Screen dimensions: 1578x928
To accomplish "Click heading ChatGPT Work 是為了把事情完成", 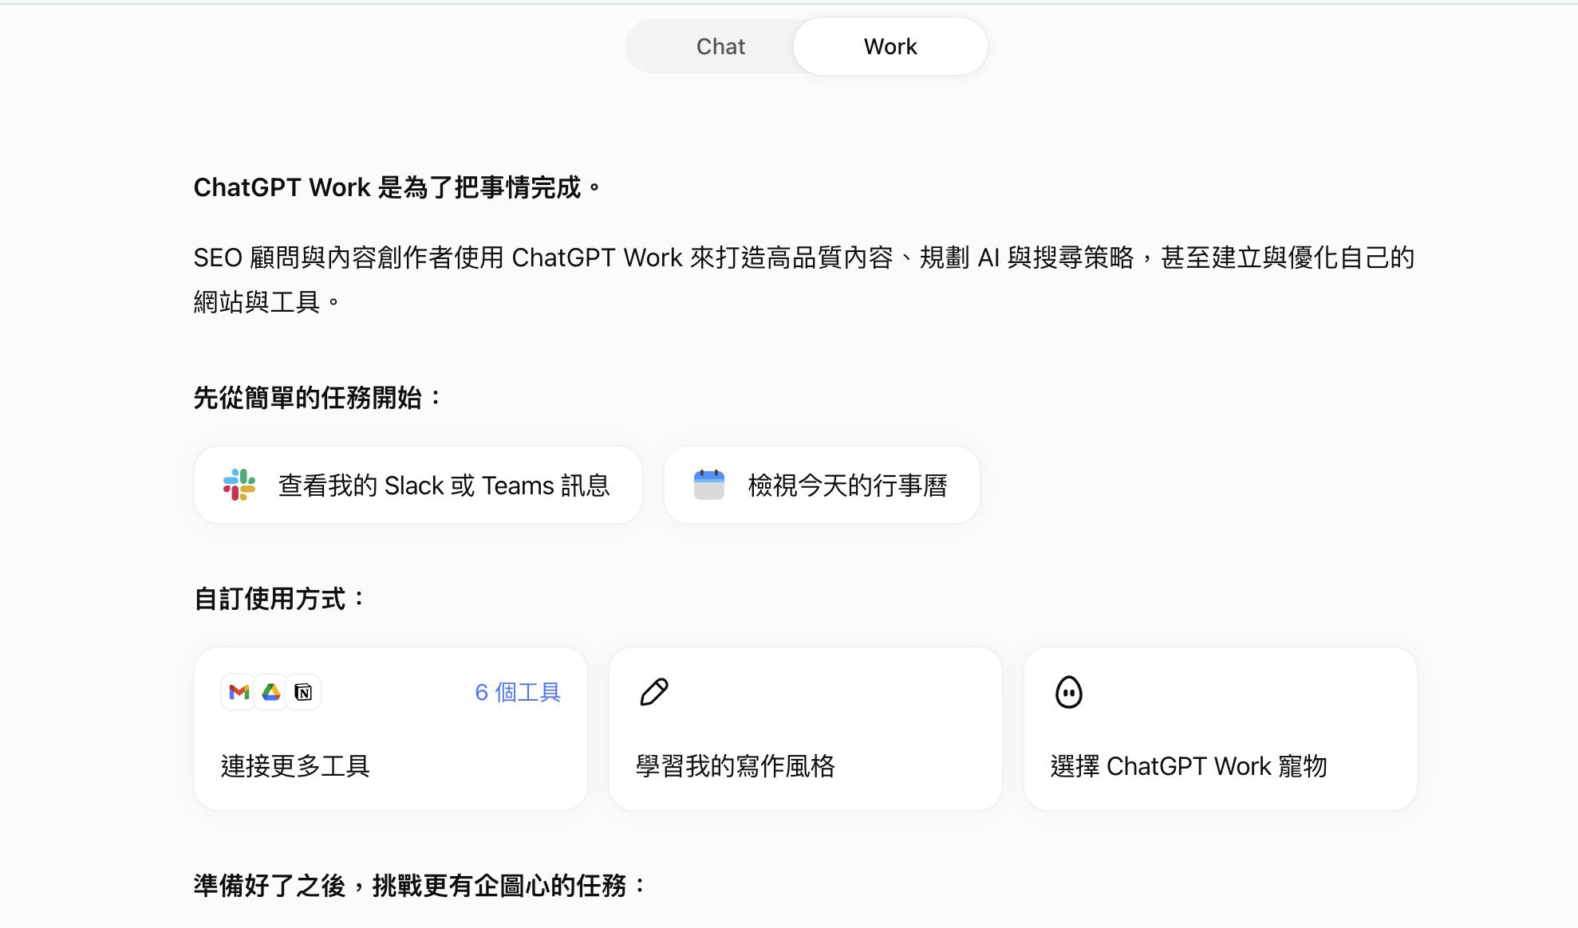I will (x=397, y=187).
